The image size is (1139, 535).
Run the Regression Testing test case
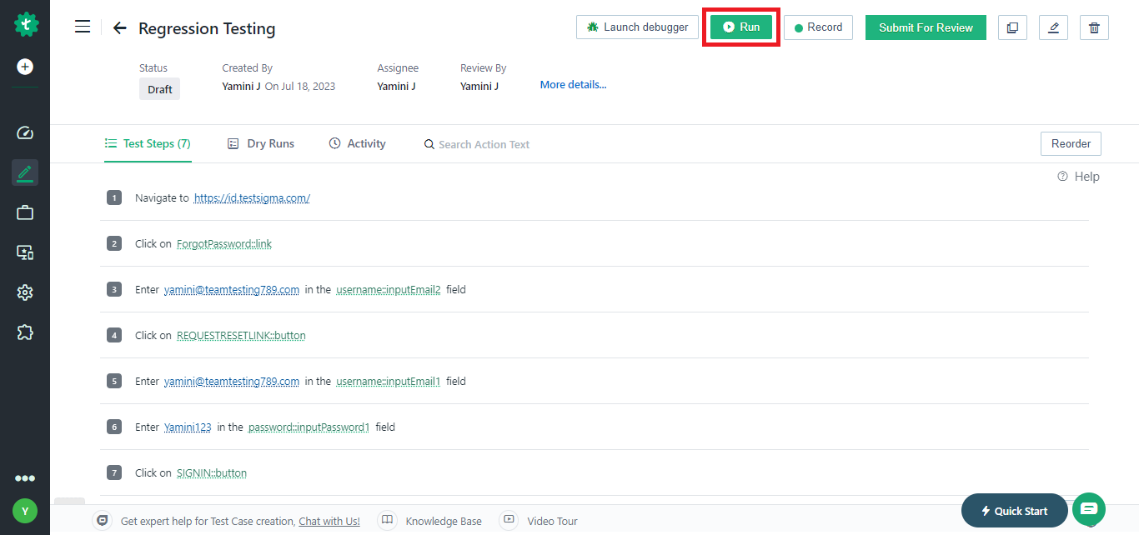(740, 26)
